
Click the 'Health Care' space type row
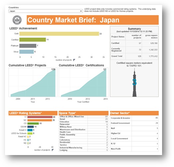coord(84,132)
